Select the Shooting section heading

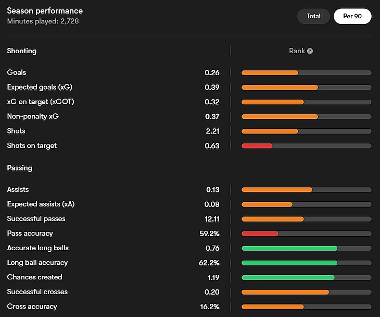click(22, 51)
